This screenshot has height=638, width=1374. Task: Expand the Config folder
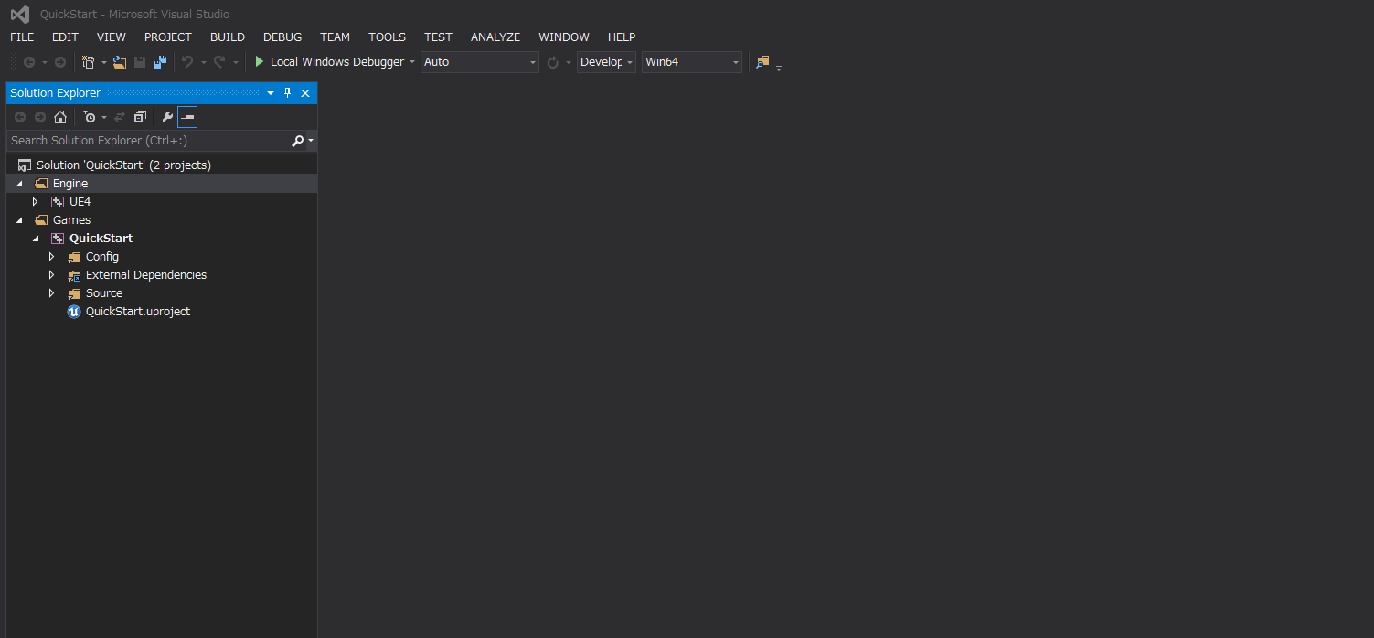(x=52, y=257)
